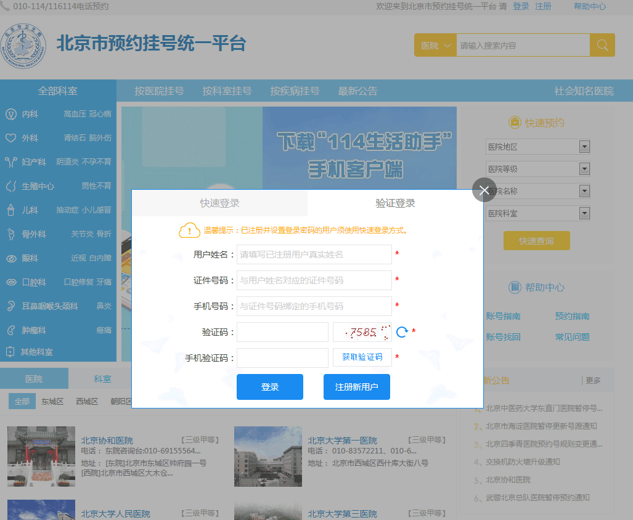Open the 医院地区 dropdown

[537, 147]
